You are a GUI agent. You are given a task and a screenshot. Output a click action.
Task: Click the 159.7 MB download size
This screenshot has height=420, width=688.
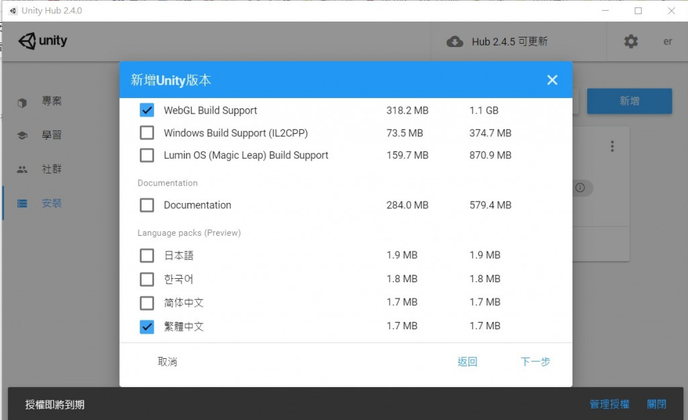(407, 155)
